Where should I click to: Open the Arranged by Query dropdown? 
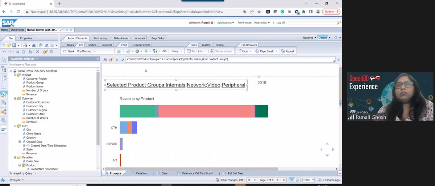23,173
